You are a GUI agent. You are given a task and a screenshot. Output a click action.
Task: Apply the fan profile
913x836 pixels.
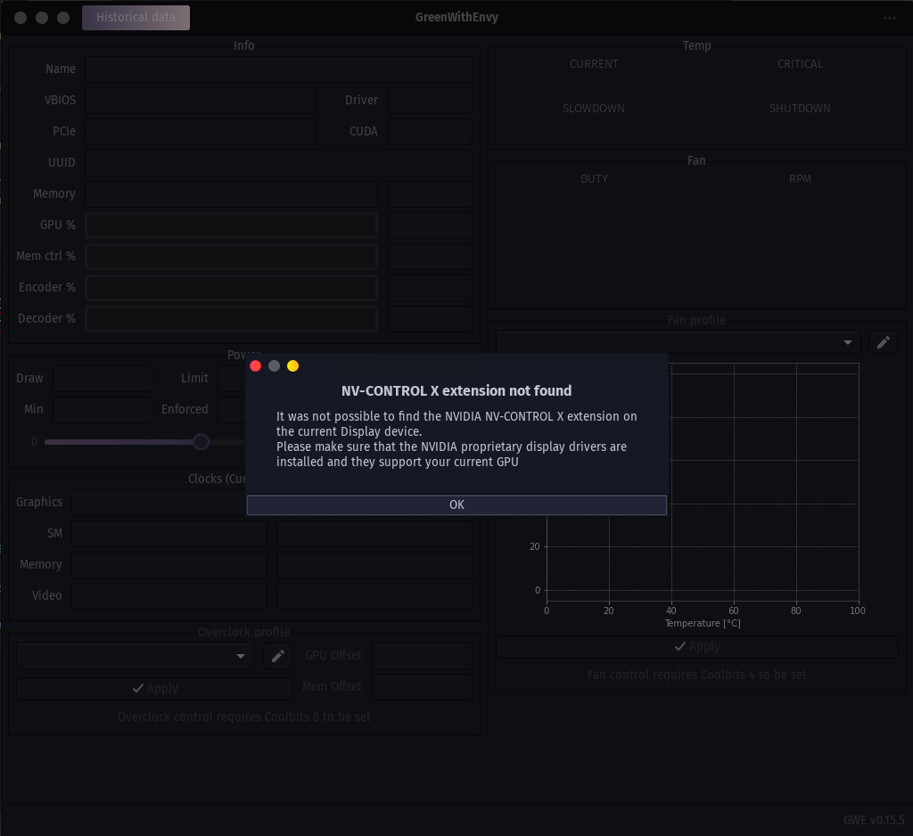point(696,647)
